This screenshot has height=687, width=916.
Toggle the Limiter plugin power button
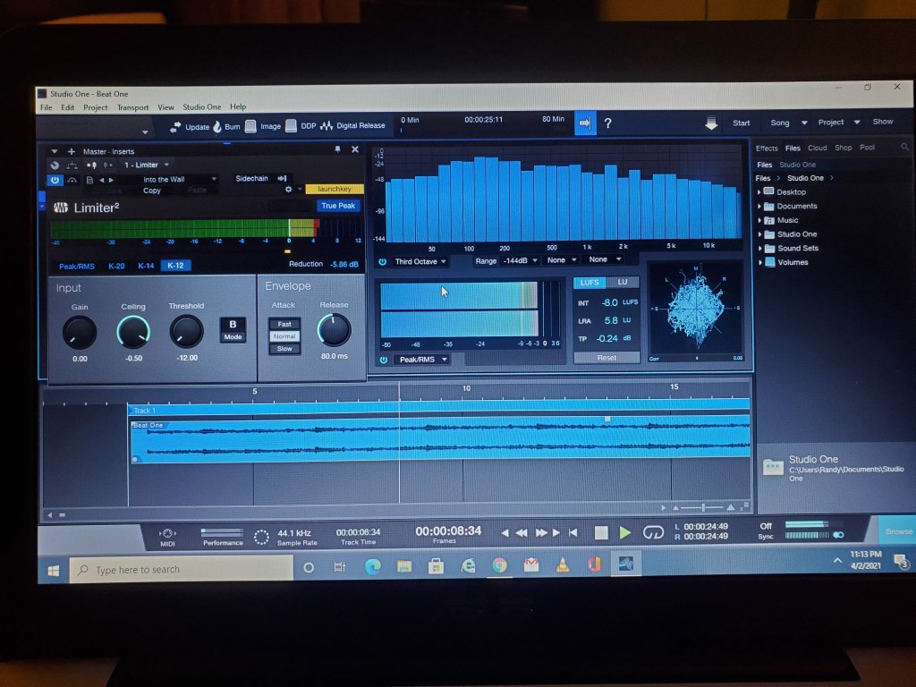point(55,180)
